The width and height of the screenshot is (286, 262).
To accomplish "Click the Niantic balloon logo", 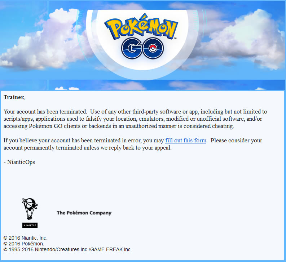I will 30,213.
